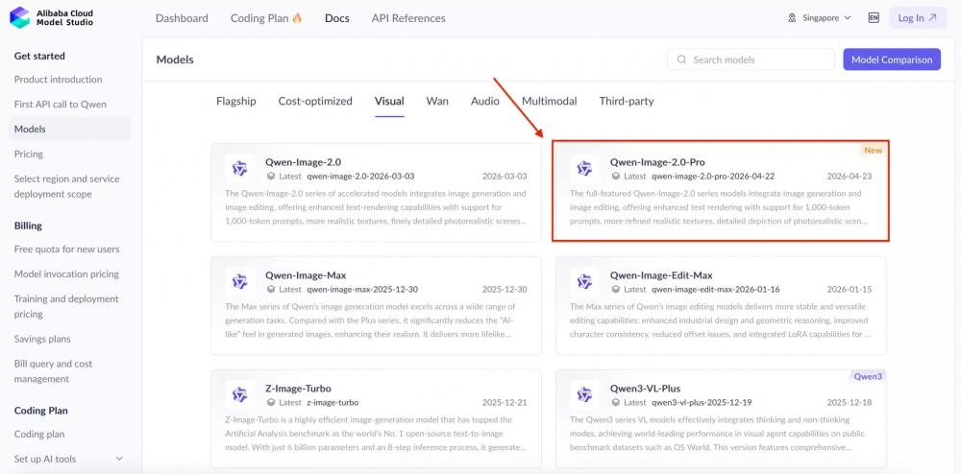This screenshot has height=474, width=961.
Task: Open Product introduction in sidebar
Action: 59,80
